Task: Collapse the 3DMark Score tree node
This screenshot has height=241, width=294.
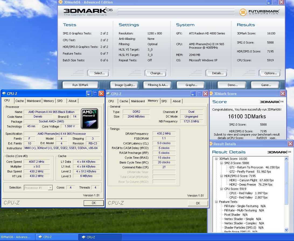Action: tap(216, 159)
